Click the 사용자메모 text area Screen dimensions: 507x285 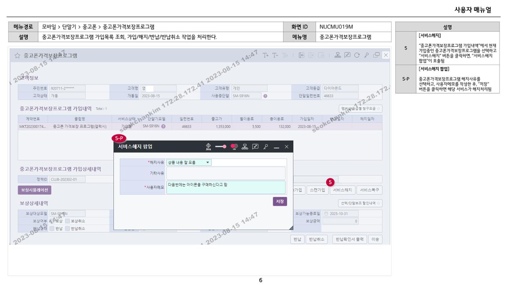point(226,187)
